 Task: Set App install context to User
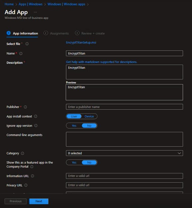click(x=74, y=116)
